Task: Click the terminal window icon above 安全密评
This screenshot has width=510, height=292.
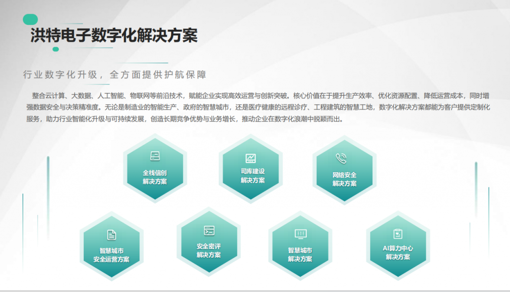Action: 209,230
